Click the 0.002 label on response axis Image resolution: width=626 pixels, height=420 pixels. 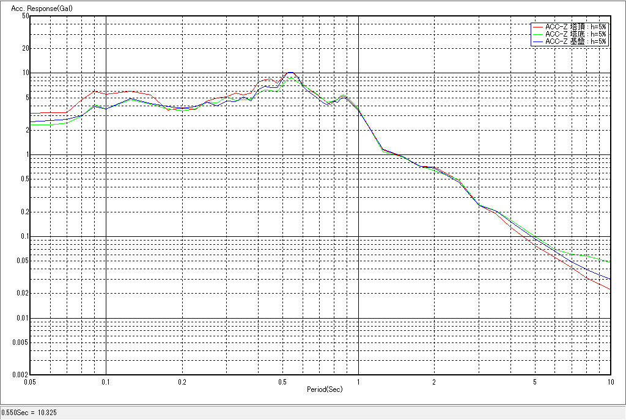coord(21,375)
